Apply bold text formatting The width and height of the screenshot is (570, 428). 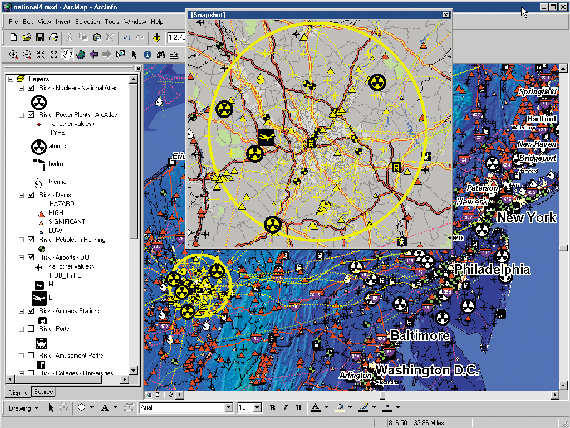(273, 408)
